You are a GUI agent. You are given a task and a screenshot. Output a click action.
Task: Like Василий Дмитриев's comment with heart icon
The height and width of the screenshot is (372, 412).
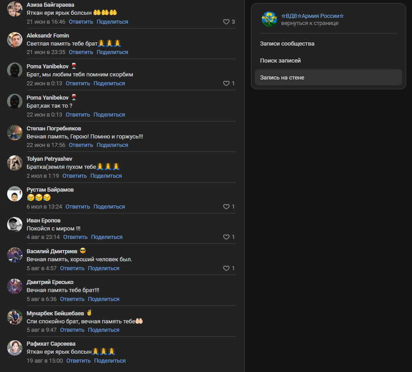click(x=226, y=268)
